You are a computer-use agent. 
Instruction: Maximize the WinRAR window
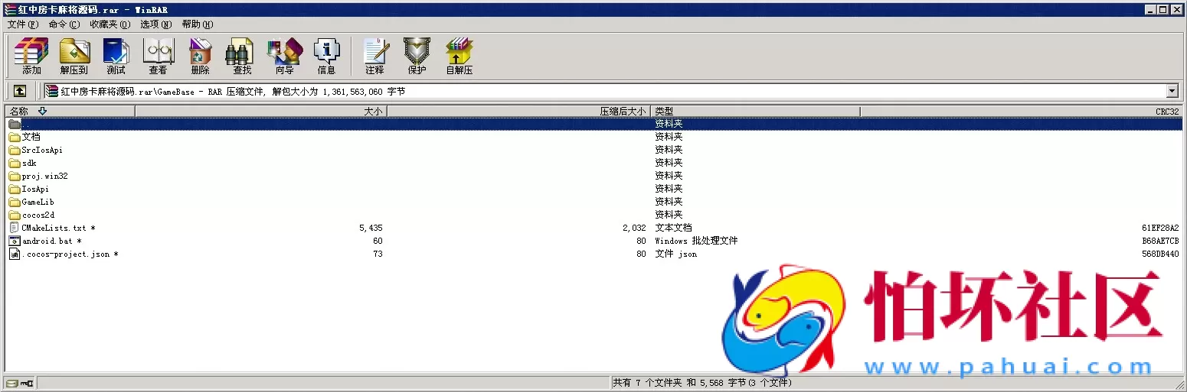(1163, 9)
